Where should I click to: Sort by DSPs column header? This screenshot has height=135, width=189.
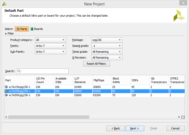[x=140, y=80]
